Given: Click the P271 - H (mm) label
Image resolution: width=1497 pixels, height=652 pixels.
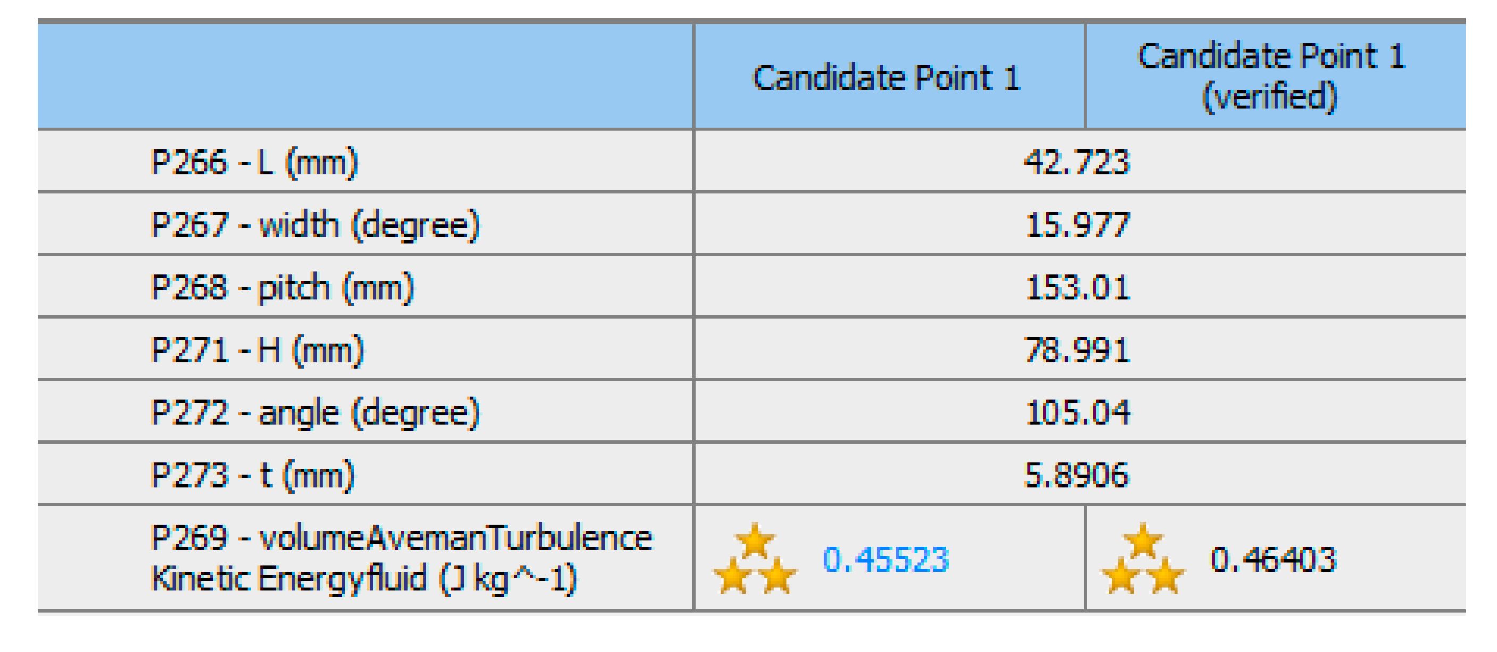Looking at the screenshot, I should pos(257,350).
